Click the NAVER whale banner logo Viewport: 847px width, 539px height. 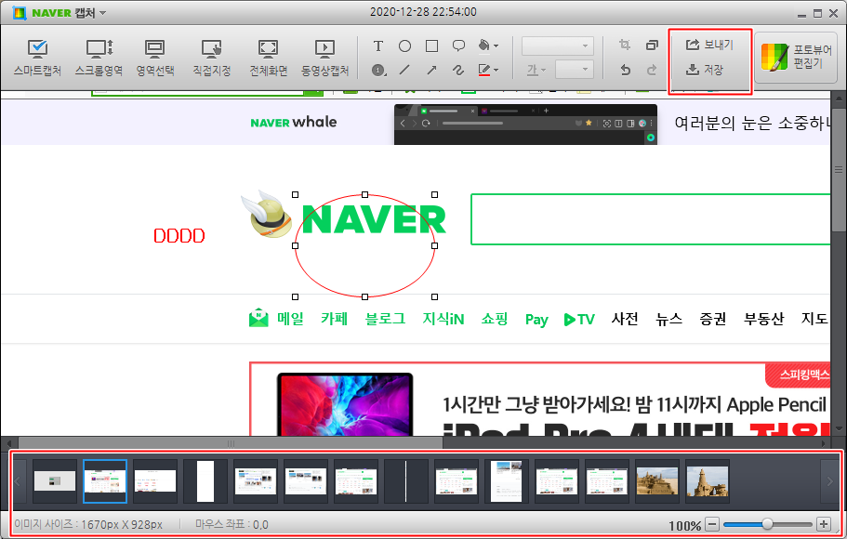coord(293,122)
